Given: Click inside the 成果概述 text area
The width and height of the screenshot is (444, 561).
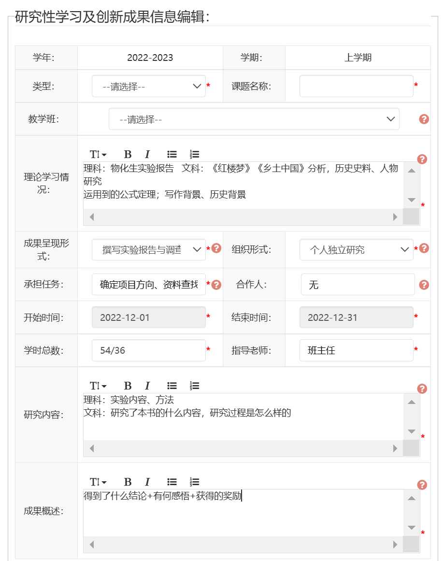Looking at the screenshot, I should click(243, 513).
